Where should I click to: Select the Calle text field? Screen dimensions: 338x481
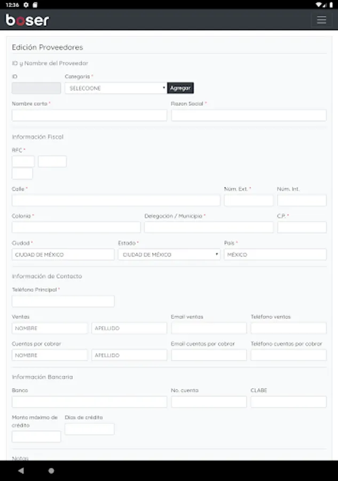[x=116, y=200]
